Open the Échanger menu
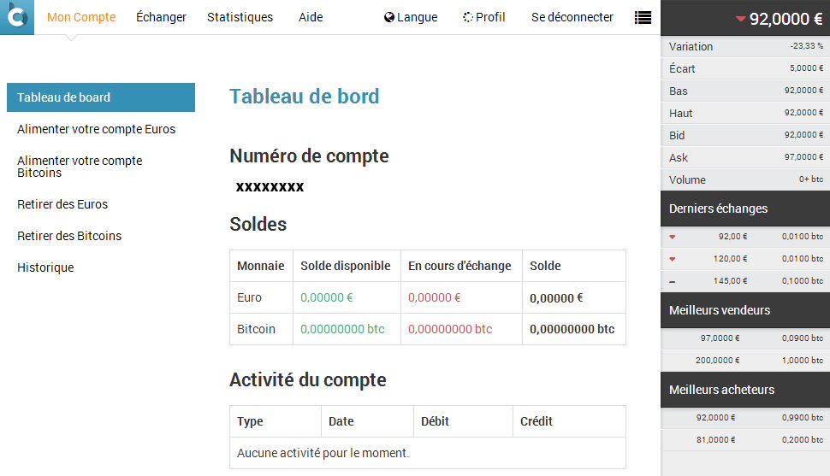 point(161,17)
